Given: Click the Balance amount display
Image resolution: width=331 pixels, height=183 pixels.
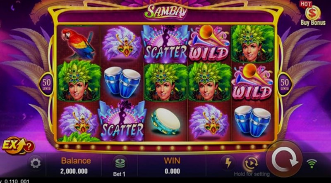Looking at the screenshot, I should tap(74, 171).
